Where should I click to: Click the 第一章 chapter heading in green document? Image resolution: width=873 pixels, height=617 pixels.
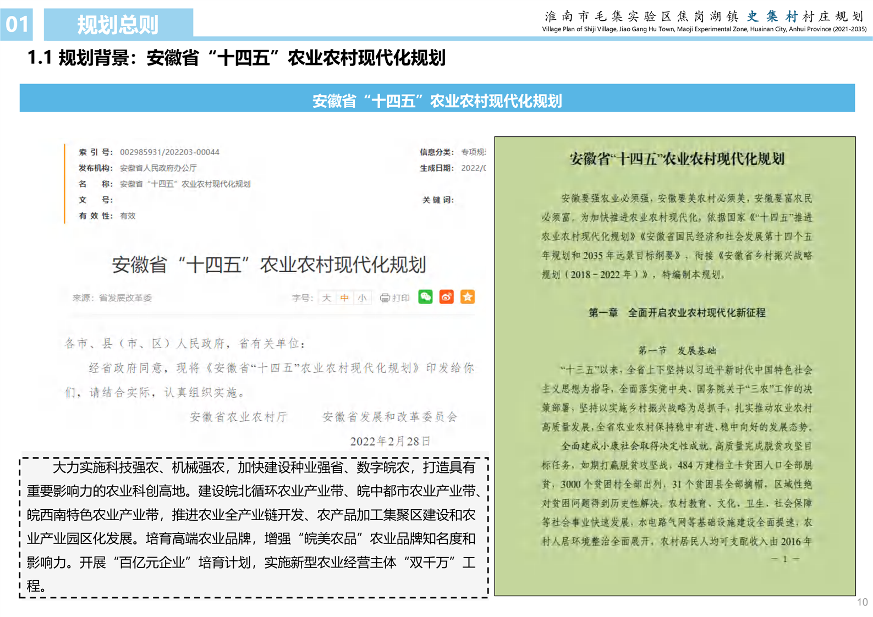[677, 313]
